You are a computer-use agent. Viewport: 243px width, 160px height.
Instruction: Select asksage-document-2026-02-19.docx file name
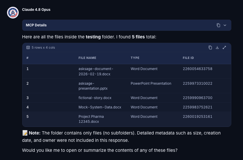pos(96,72)
